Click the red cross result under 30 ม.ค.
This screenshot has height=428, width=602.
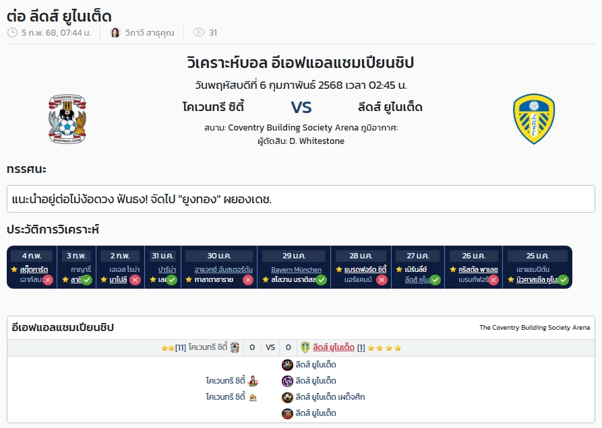point(248,280)
